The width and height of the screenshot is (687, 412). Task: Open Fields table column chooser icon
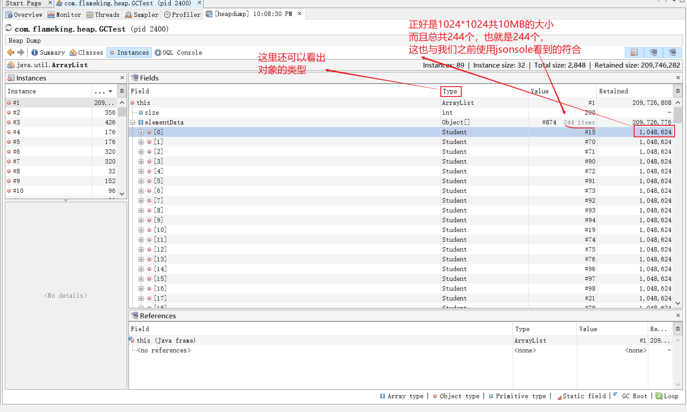point(678,91)
